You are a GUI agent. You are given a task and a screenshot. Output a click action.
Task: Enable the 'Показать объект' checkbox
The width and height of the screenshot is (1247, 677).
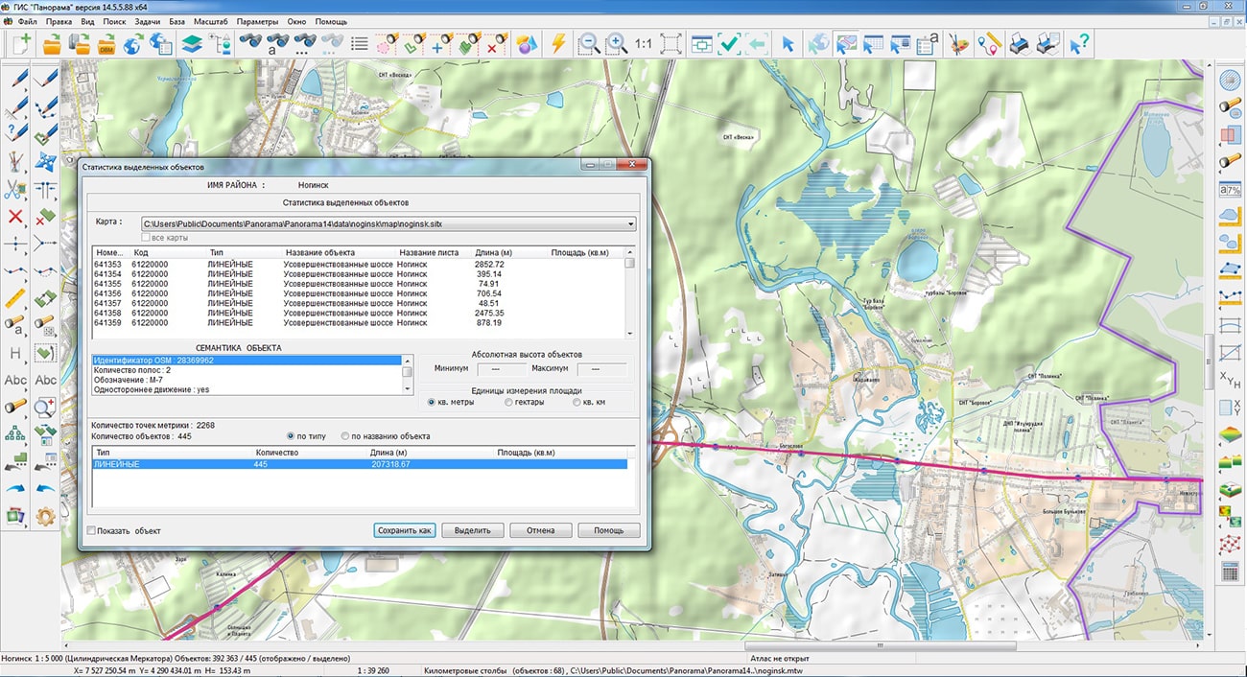pos(92,531)
